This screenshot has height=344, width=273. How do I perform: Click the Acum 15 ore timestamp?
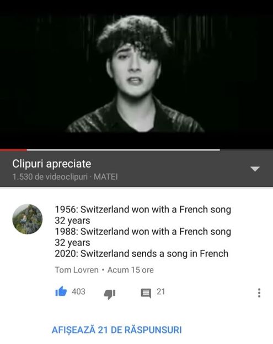[x=130, y=270]
